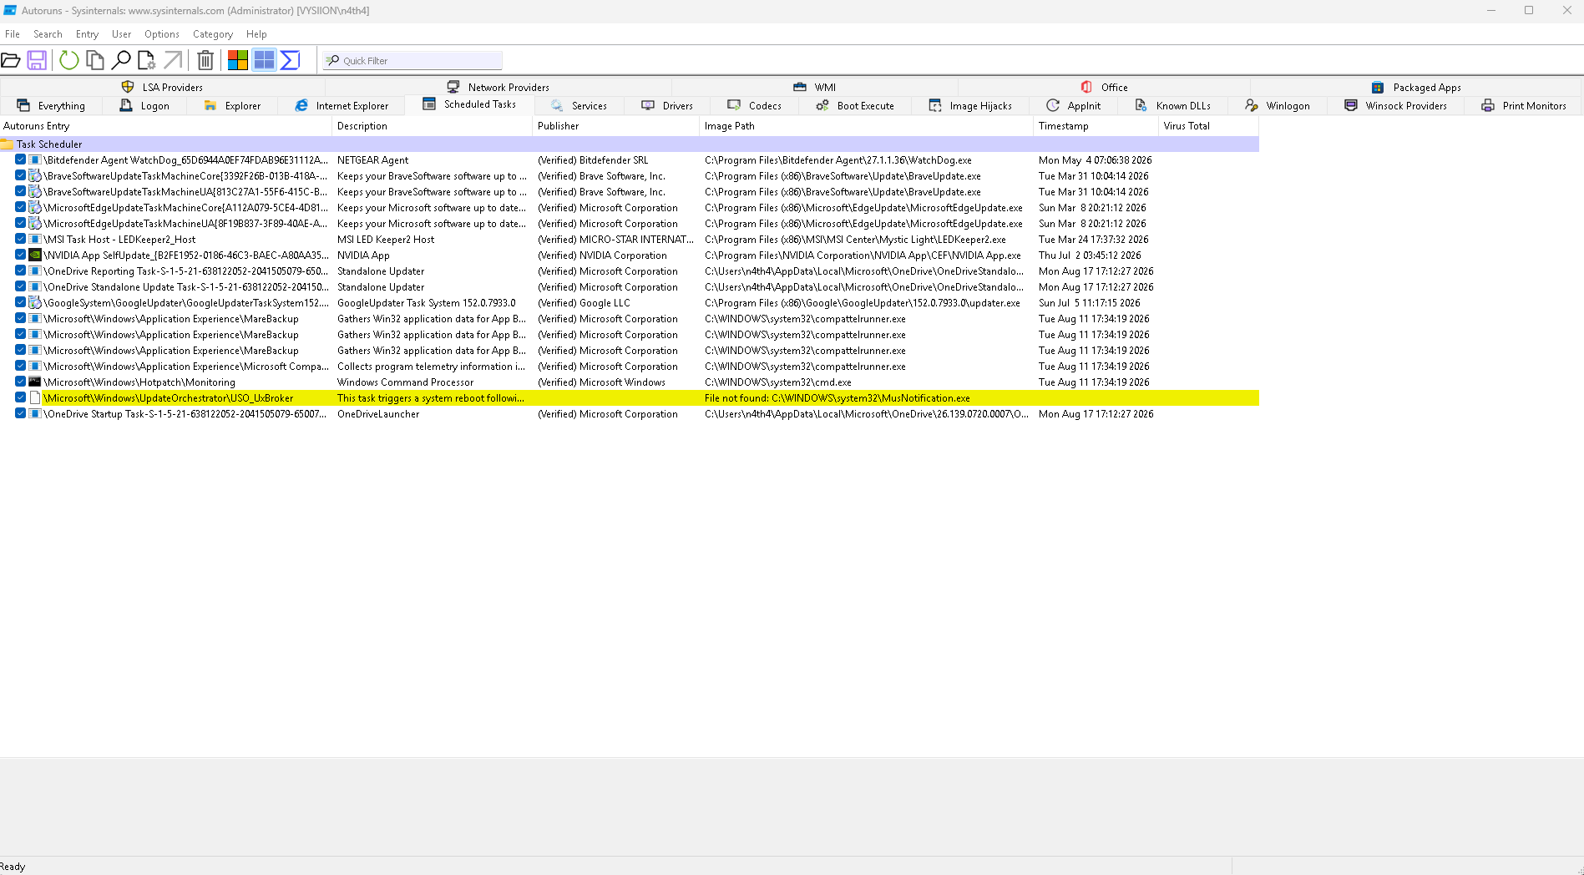Uncheck the OneDrive Reporting Task entry
Viewport: 1584px width, 875px height.
pyautogui.click(x=20, y=271)
